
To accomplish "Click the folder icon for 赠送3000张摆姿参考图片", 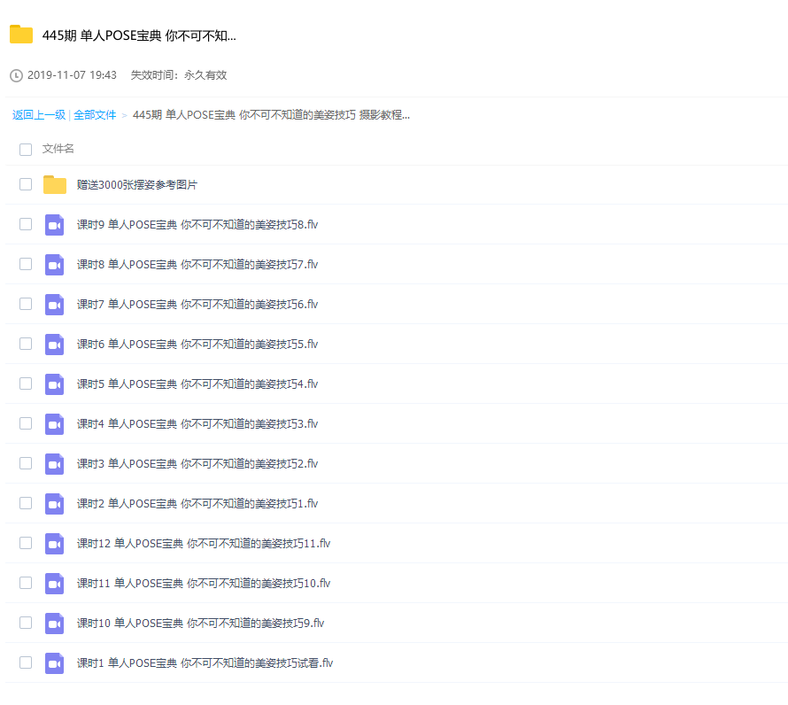I will point(55,185).
